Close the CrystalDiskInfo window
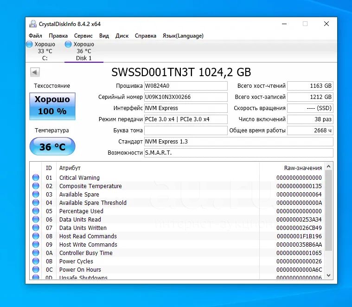Image resolution: width=352 pixels, height=307 pixels. tap(326, 24)
